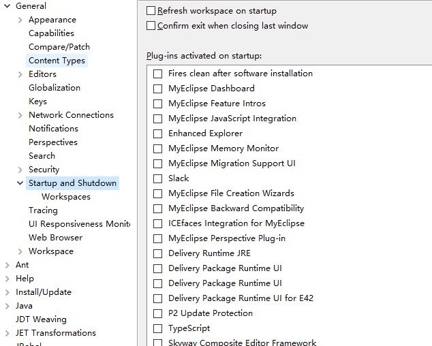Check the MyEclipse Dashboard plug-in
The image size is (432, 346).
pyautogui.click(x=157, y=89)
